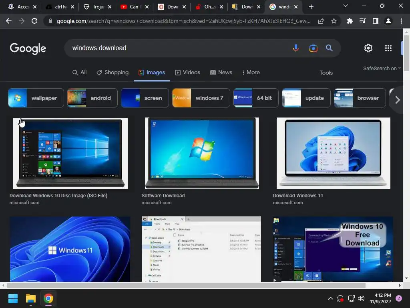Open the Windows 10 Free Download image

click(333, 249)
